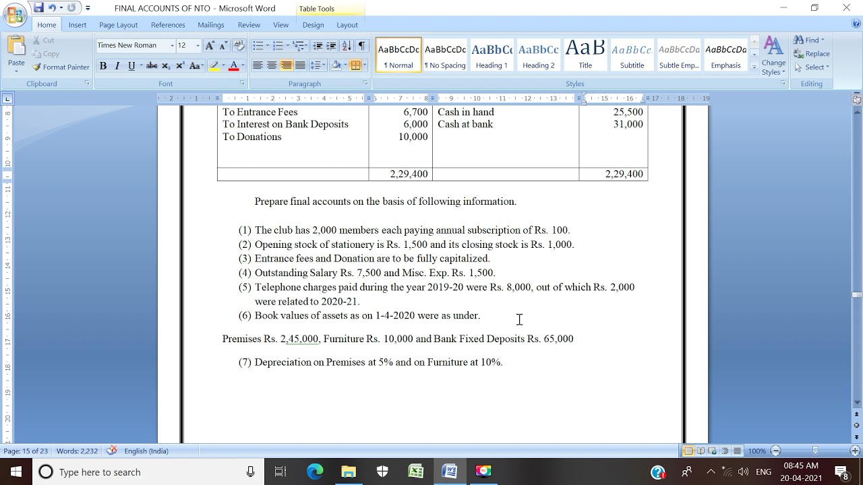Align text to the left

pos(258,65)
